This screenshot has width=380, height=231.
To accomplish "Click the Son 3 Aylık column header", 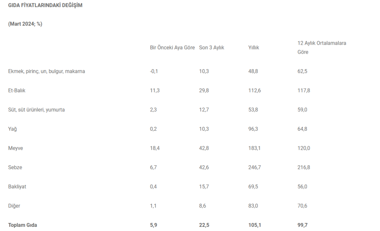I will pyautogui.click(x=212, y=48).
